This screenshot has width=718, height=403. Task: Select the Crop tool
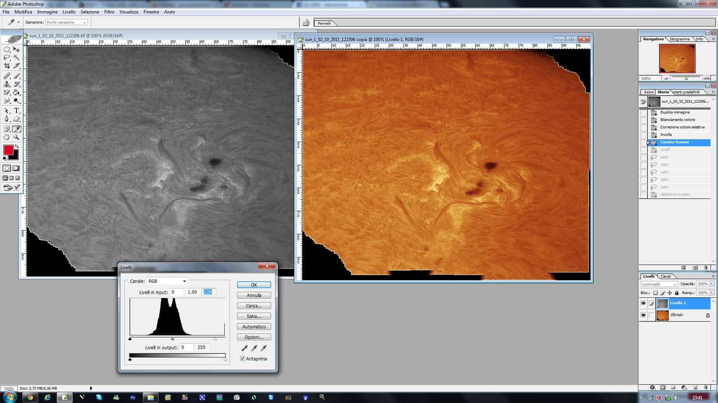[7, 66]
